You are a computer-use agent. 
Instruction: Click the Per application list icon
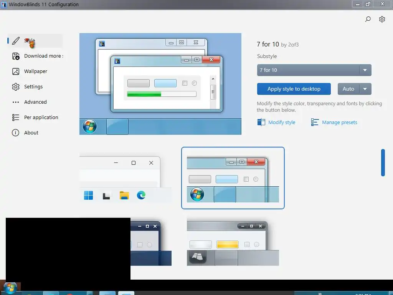click(x=15, y=118)
